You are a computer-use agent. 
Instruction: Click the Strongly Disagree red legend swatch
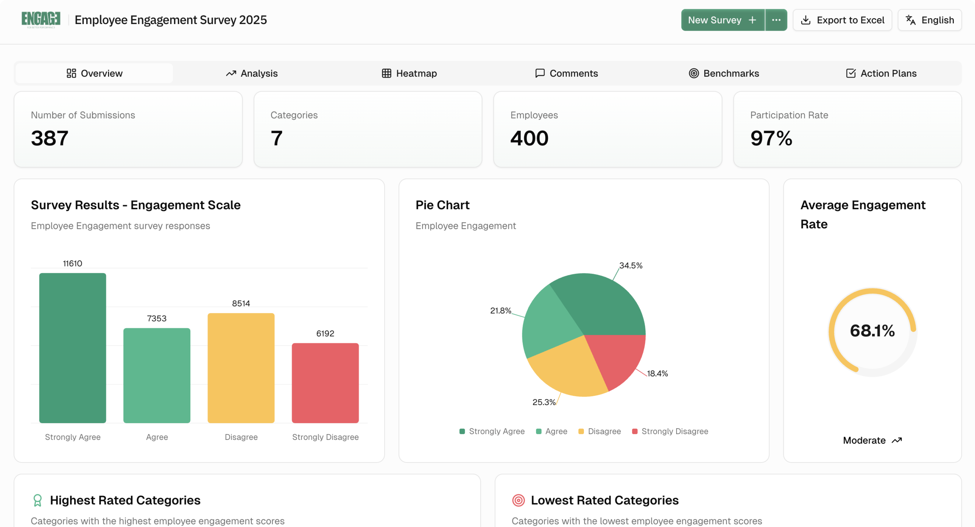(635, 431)
